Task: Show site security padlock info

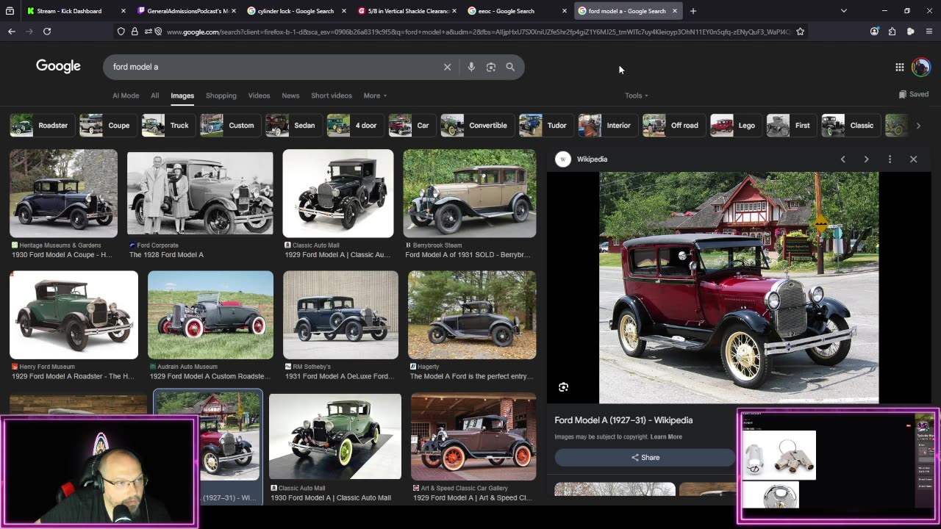Action: 135,32
